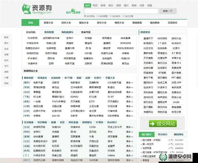Switch search scope to 音乐
The width and height of the screenshot is (198, 163).
coord(111,6)
